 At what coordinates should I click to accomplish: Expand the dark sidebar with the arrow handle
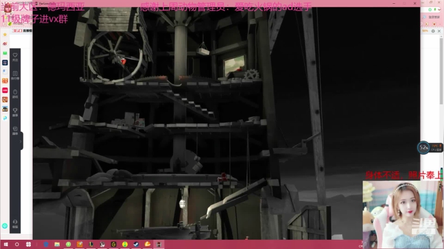click(21, 141)
